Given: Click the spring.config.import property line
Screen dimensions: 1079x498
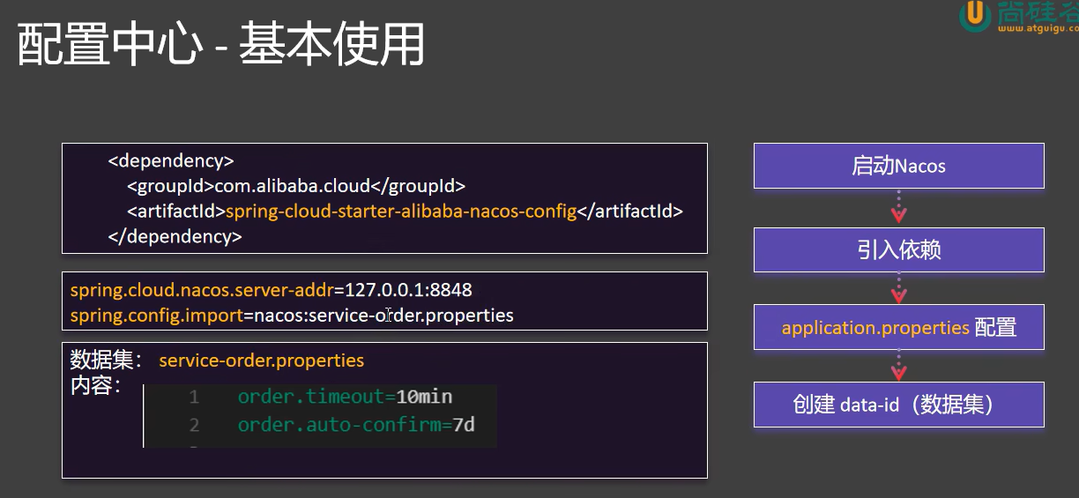Looking at the screenshot, I should (x=292, y=315).
